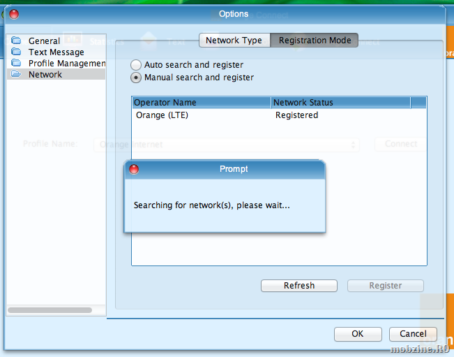Click the Profile Management folder icon
454x357 pixels.
tap(16, 64)
